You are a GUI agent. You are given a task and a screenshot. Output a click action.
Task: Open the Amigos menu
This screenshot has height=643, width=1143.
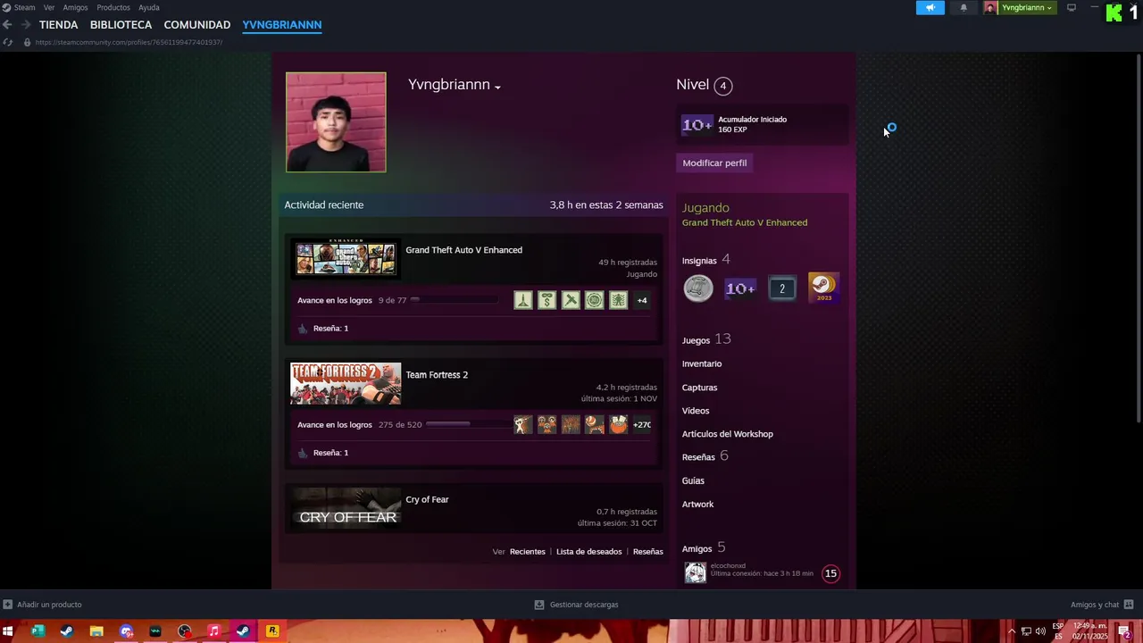tap(75, 7)
